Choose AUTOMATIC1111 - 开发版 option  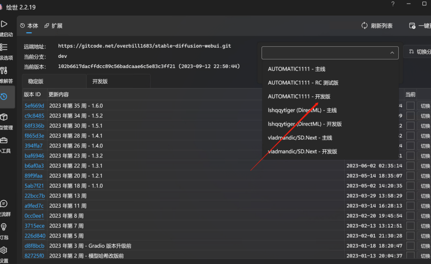[330, 97]
